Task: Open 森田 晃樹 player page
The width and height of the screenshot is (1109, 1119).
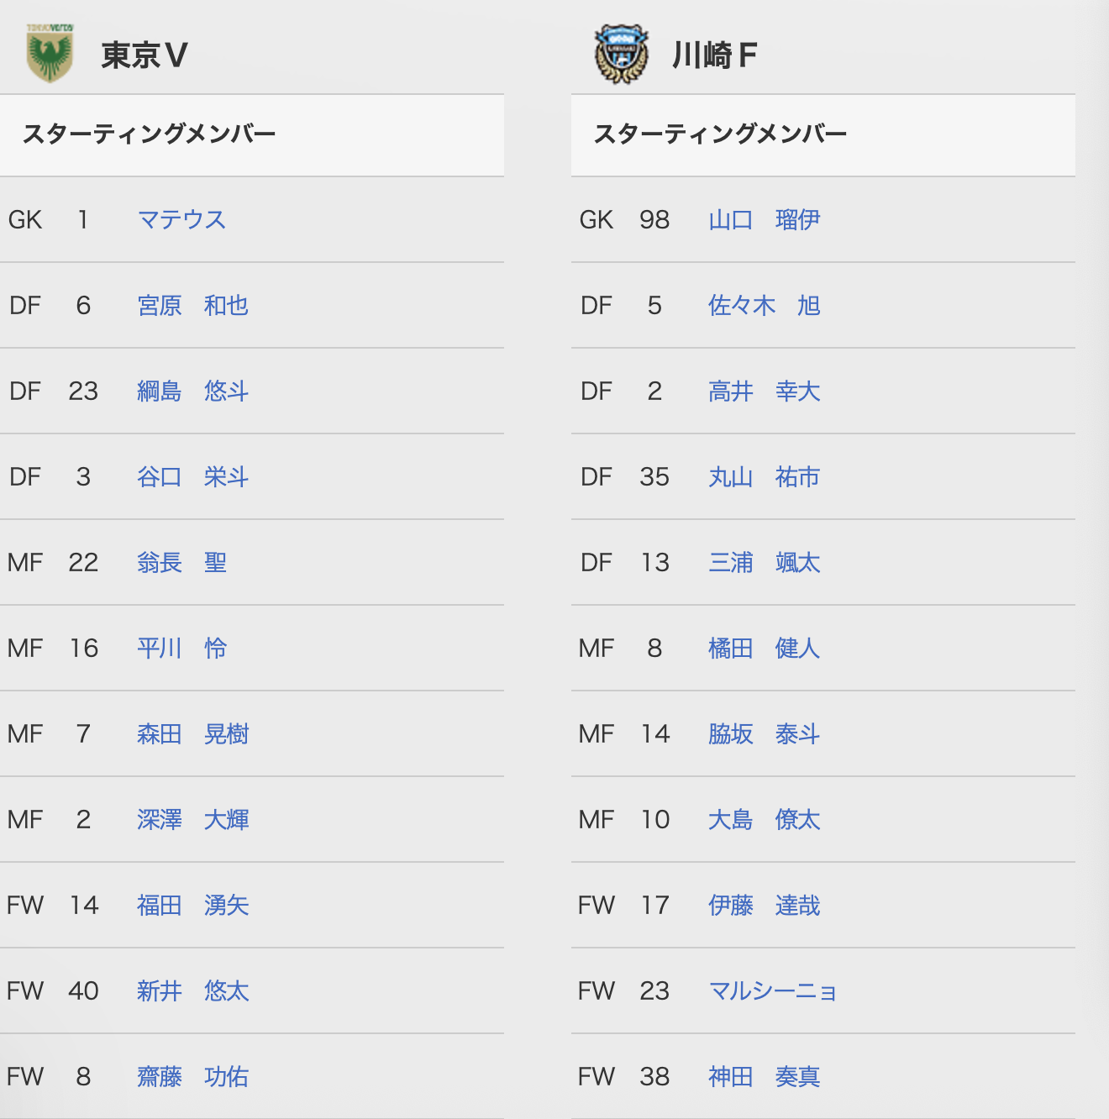Action: [193, 733]
